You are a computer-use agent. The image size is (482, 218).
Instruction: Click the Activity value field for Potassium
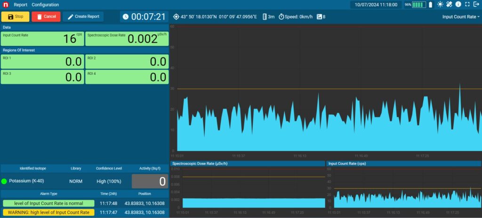click(x=150, y=181)
